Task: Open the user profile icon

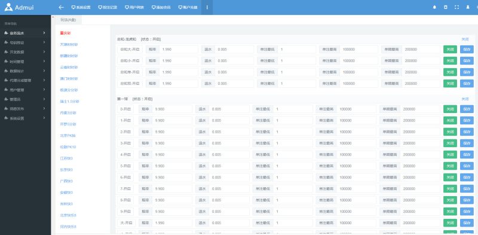Action: click(x=468, y=7)
